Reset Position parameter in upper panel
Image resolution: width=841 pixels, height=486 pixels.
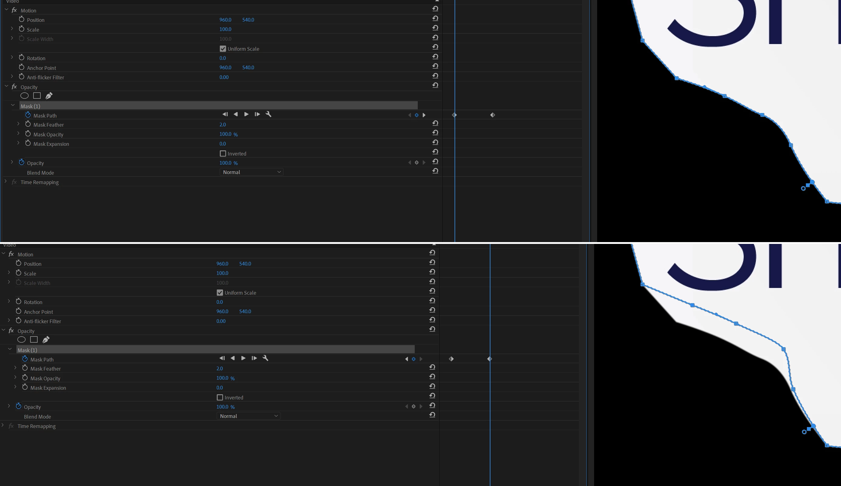pyautogui.click(x=435, y=19)
